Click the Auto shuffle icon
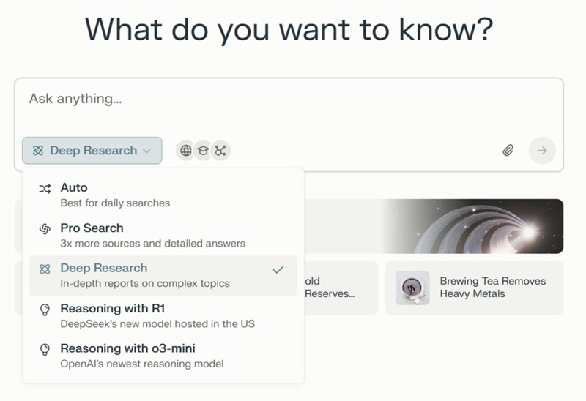The image size is (586, 401). 45,189
